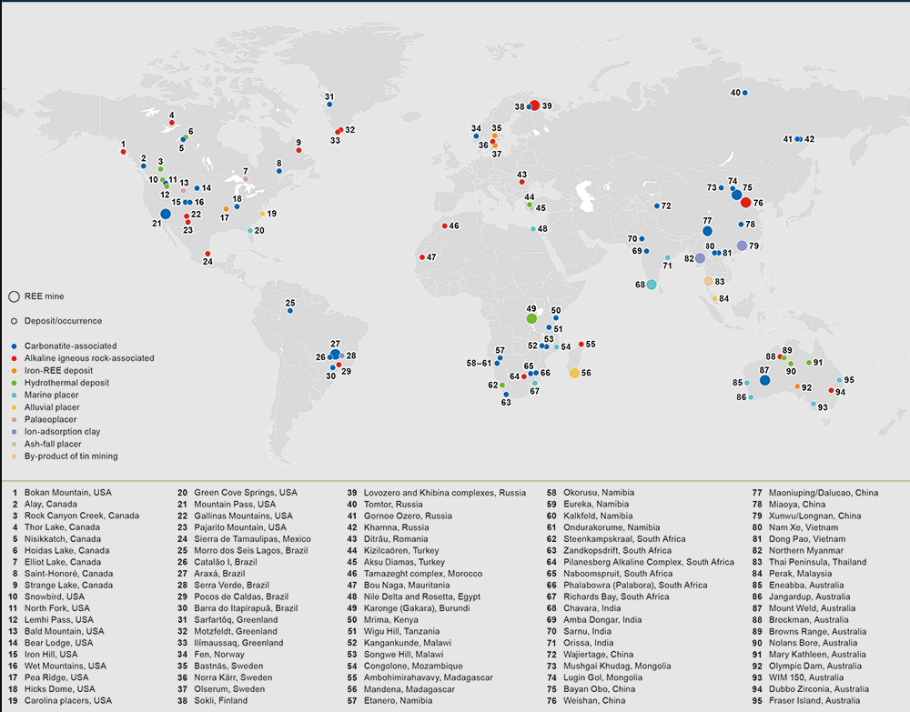
Task: Click the Mountain Pass mine marker numbered 21
Action: pyautogui.click(x=165, y=215)
